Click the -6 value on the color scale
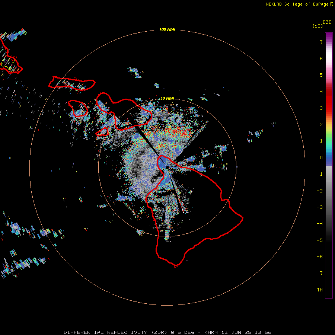Viewport: 335px width, 335px height. point(320,257)
